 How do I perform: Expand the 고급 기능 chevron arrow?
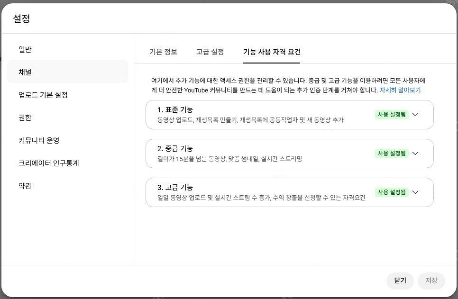[x=415, y=192]
